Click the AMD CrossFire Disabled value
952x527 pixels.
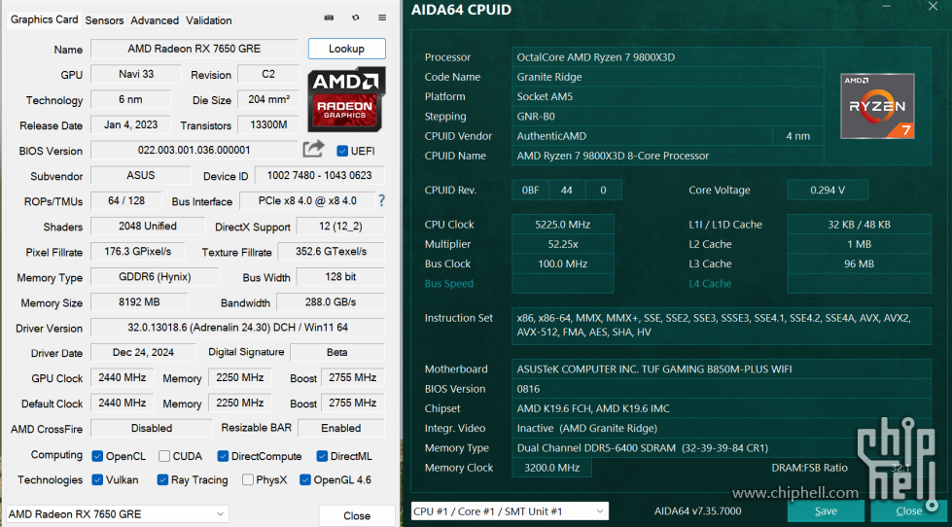(151, 428)
